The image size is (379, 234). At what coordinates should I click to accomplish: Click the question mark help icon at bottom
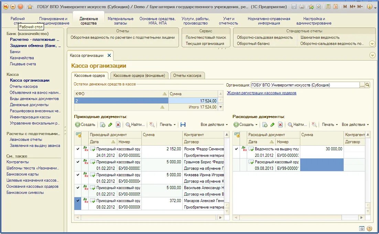pos(369,229)
